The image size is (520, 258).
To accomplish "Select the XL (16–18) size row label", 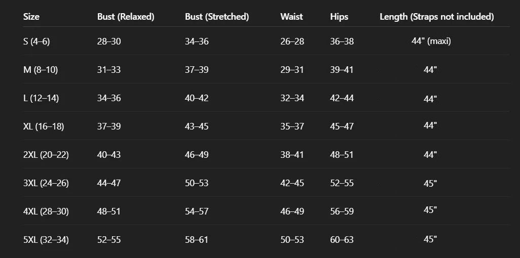I will point(44,126).
